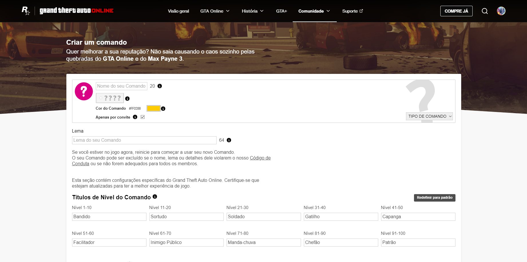Open the Visão geral menu item
Image resolution: width=527 pixels, height=262 pixels.
coord(178,11)
